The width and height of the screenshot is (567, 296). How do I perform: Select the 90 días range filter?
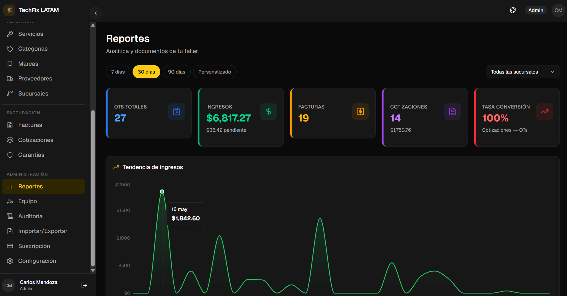[177, 72]
